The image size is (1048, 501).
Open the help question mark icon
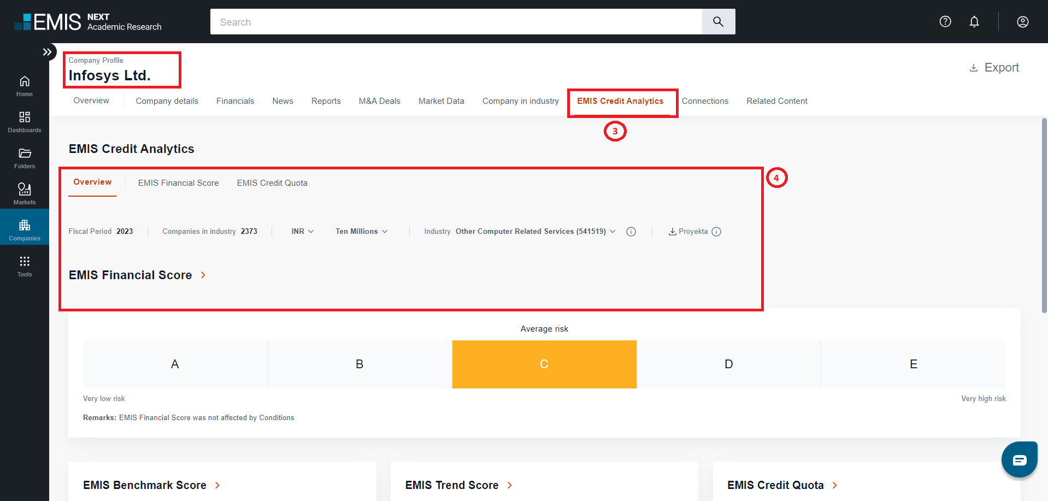[945, 21]
